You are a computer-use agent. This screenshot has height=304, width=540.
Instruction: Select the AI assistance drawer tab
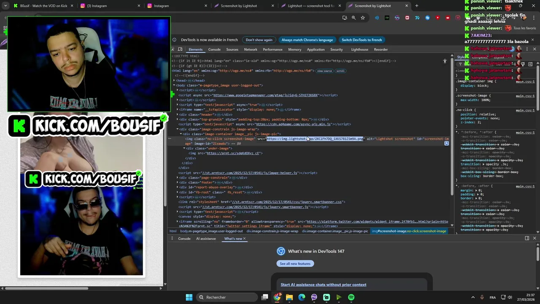pyautogui.click(x=206, y=239)
